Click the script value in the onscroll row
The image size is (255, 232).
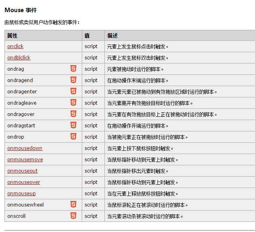[x=91, y=216]
